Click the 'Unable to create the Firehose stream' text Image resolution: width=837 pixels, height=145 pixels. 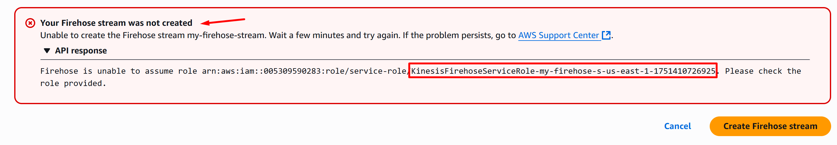(x=112, y=35)
